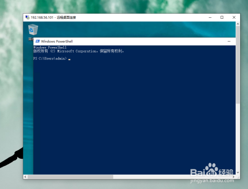Image resolution: width=248 pixels, height=189 pixels.
Task: Click the vertical scrollbar track below the thumb
Action: pos(238,137)
